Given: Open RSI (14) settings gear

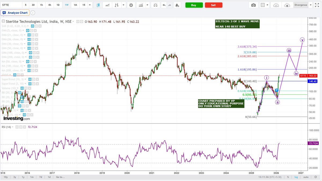Looking at the screenshot, I should pos(21,127).
